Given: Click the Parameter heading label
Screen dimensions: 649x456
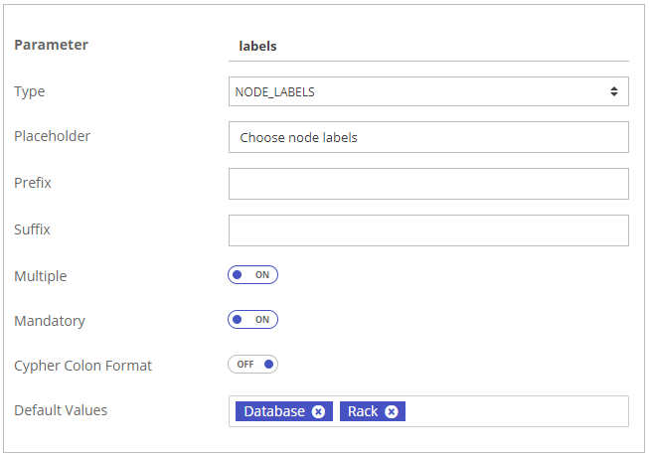Looking at the screenshot, I should point(51,45).
